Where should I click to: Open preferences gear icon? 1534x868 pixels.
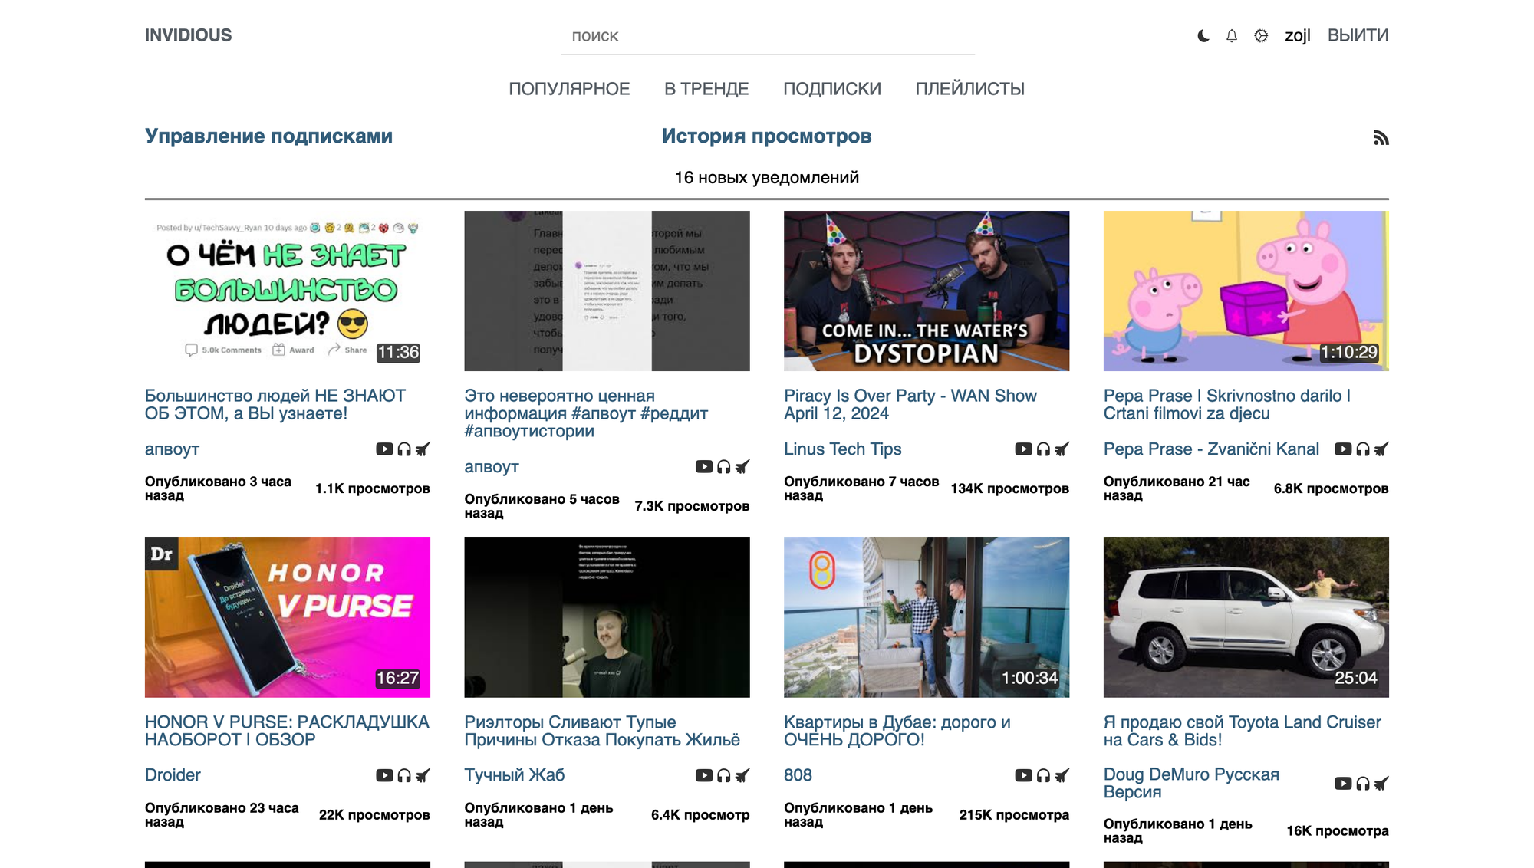point(1261,36)
